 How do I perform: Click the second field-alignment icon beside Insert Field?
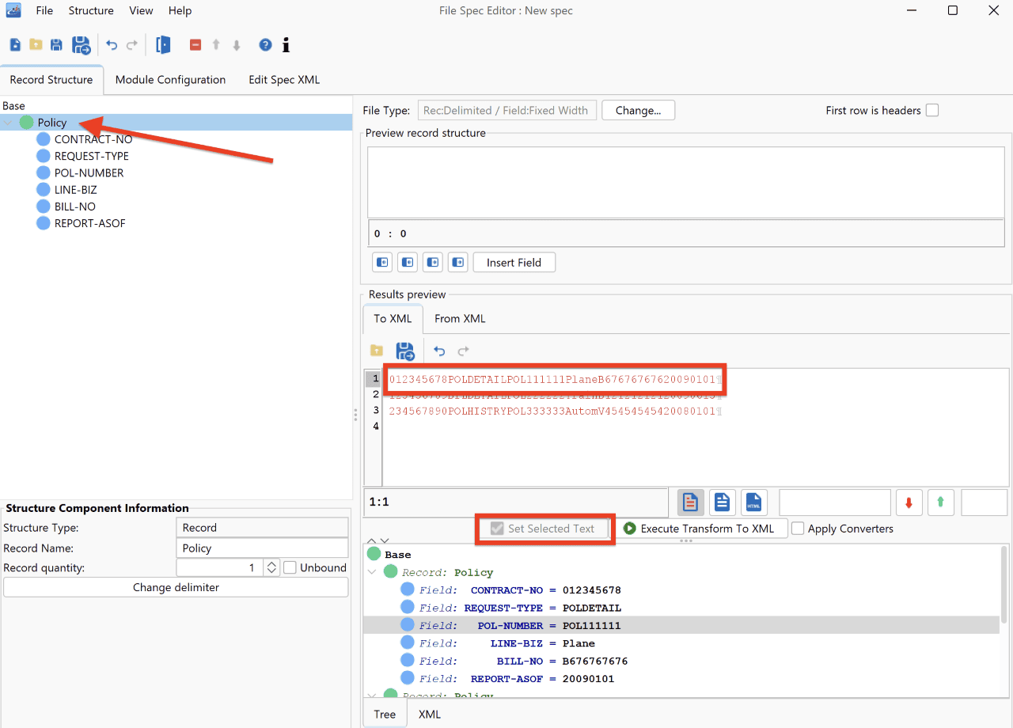(408, 262)
